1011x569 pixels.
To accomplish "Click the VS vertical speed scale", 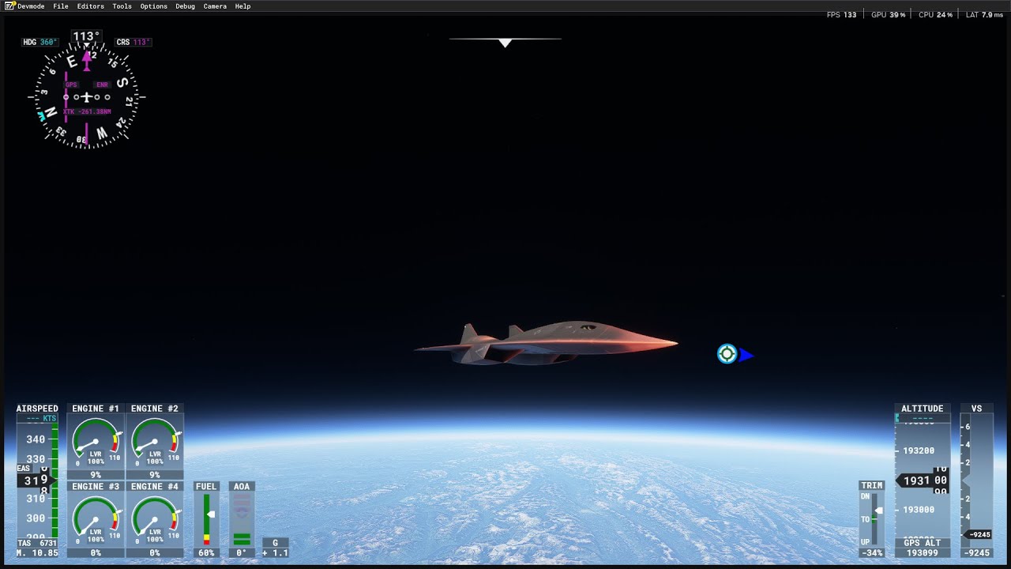I will click(977, 480).
